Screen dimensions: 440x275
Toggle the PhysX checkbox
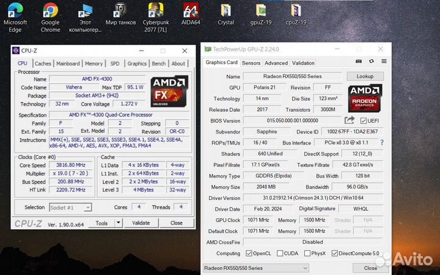pyautogui.click(x=307, y=253)
